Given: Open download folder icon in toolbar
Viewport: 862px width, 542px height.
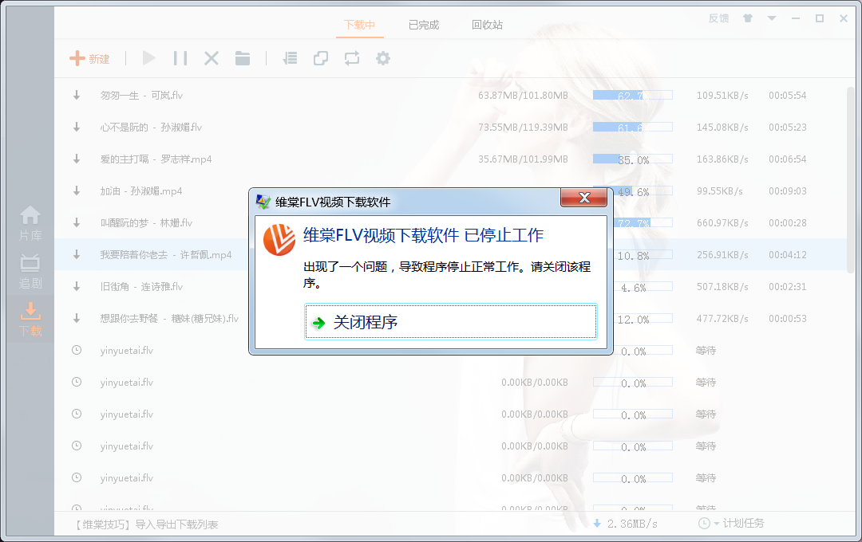Looking at the screenshot, I should [x=243, y=58].
